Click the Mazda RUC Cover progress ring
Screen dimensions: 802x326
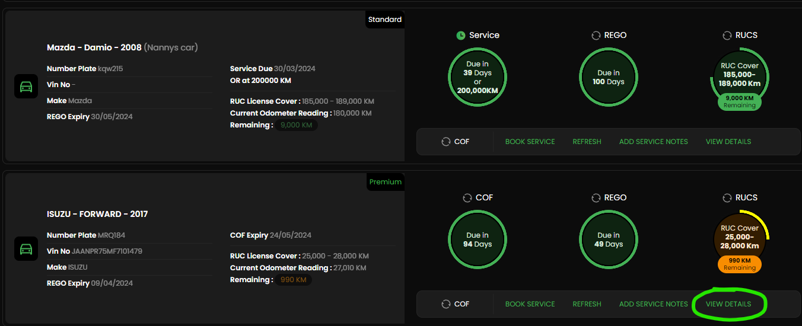(x=740, y=77)
